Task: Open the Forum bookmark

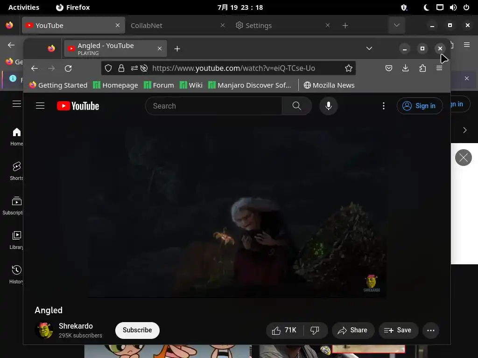Action: coord(159,85)
